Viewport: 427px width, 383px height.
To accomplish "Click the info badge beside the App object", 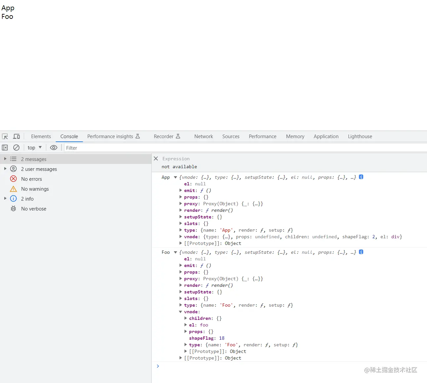I will [361, 177].
